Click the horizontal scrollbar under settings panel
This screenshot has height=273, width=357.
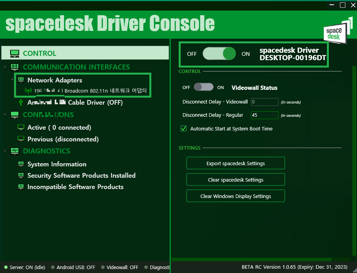[x=251, y=260]
